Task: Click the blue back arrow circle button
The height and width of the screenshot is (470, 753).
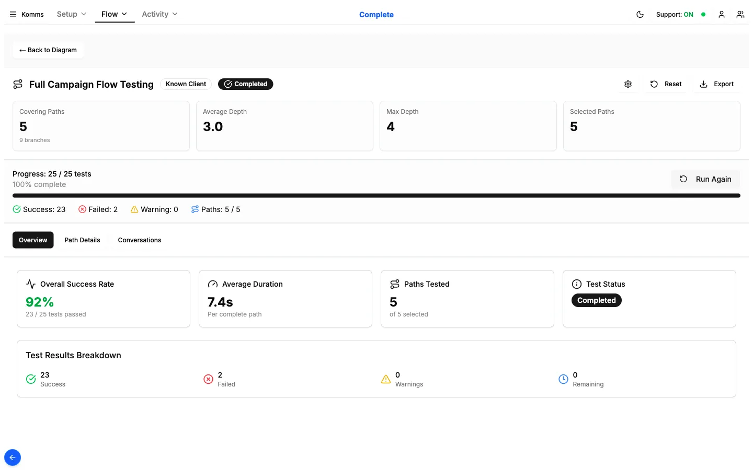Action: point(13,457)
